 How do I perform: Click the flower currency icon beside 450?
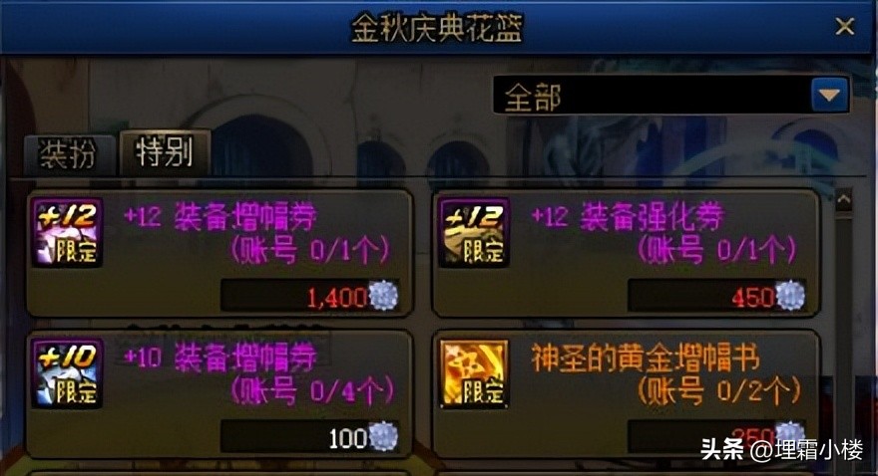click(790, 295)
